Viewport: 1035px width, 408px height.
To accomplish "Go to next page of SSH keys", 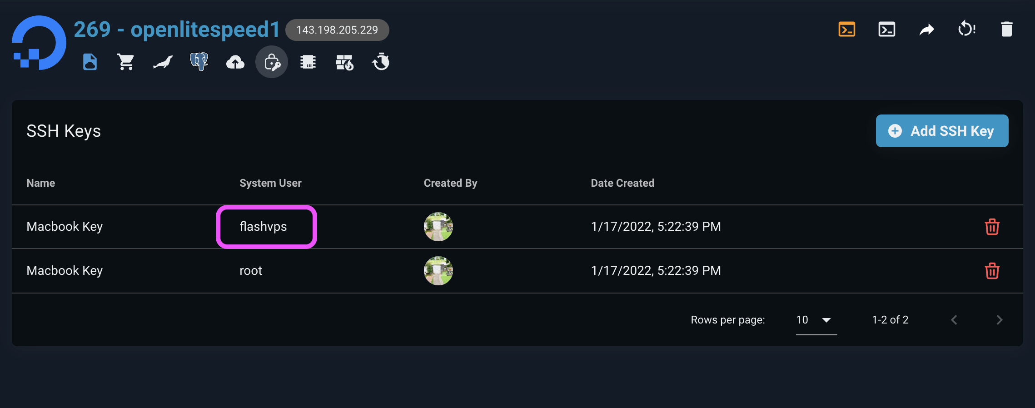I will (999, 320).
